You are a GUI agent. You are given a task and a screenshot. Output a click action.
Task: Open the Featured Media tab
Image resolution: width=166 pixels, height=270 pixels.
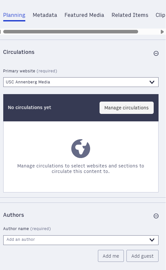84,15
